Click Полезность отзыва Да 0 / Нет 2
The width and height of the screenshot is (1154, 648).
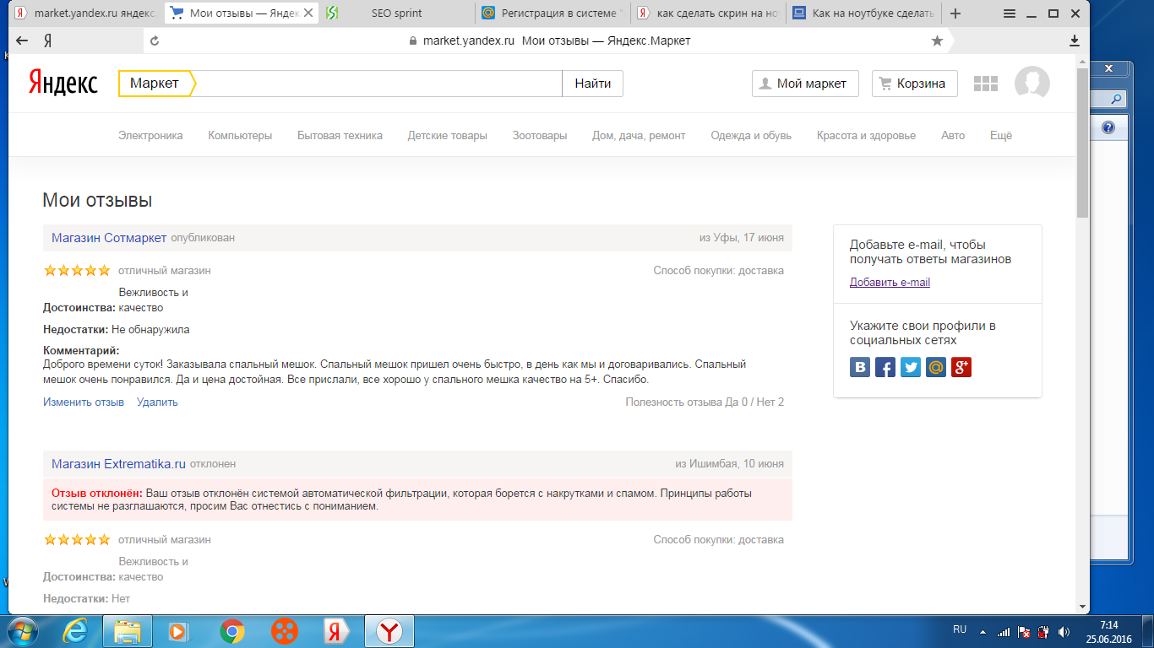pyautogui.click(x=705, y=402)
